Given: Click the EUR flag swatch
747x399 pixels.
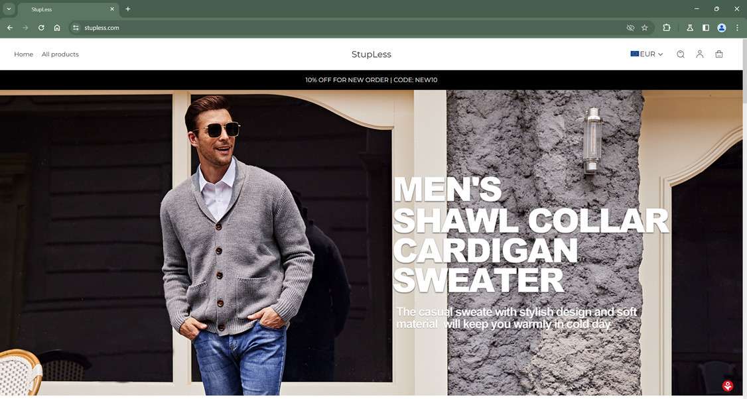Looking at the screenshot, I should [634, 54].
